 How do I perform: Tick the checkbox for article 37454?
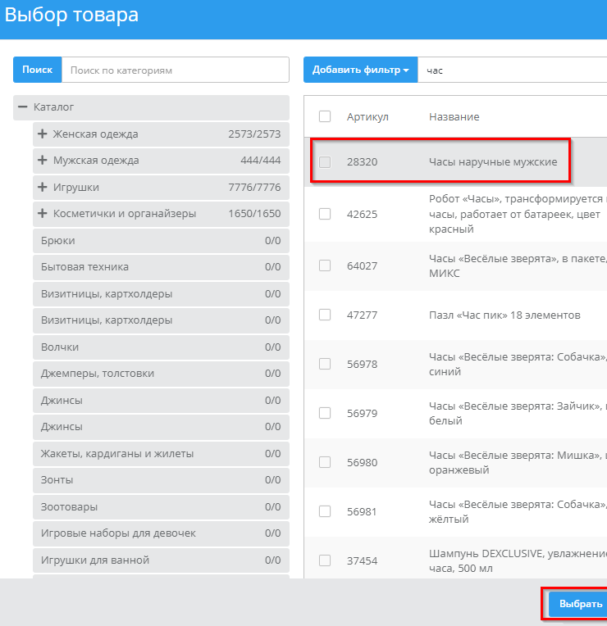pos(325,560)
